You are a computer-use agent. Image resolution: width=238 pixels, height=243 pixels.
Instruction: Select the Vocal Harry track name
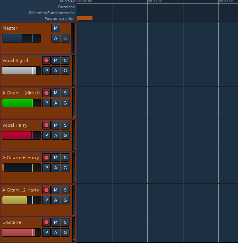point(15,125)
